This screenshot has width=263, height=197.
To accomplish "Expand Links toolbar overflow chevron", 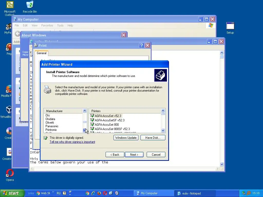I will 53,192.
